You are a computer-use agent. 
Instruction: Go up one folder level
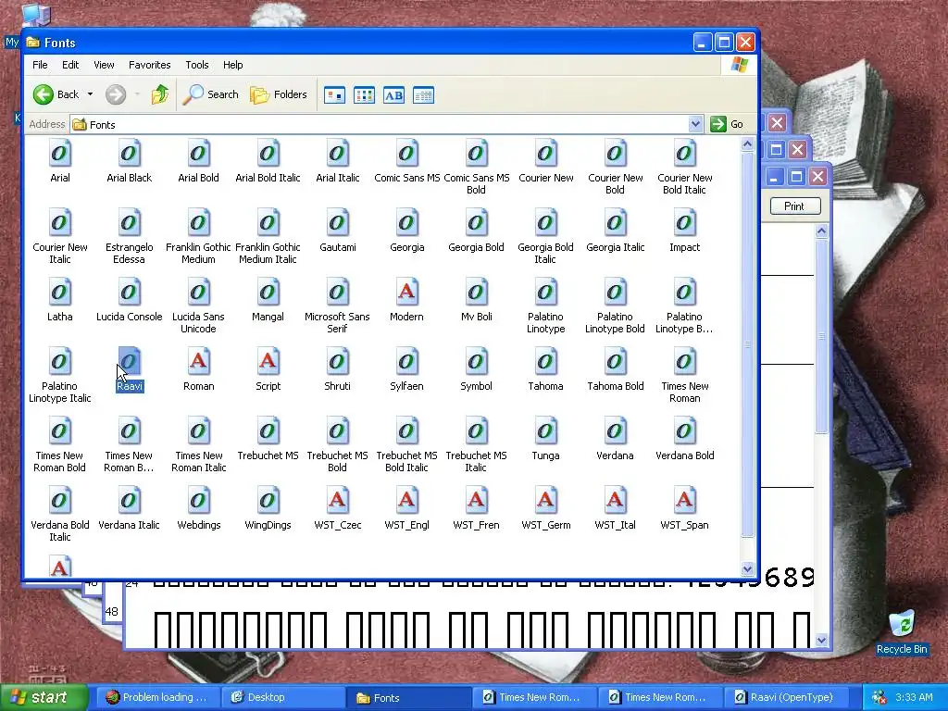[x=160, y=94]
